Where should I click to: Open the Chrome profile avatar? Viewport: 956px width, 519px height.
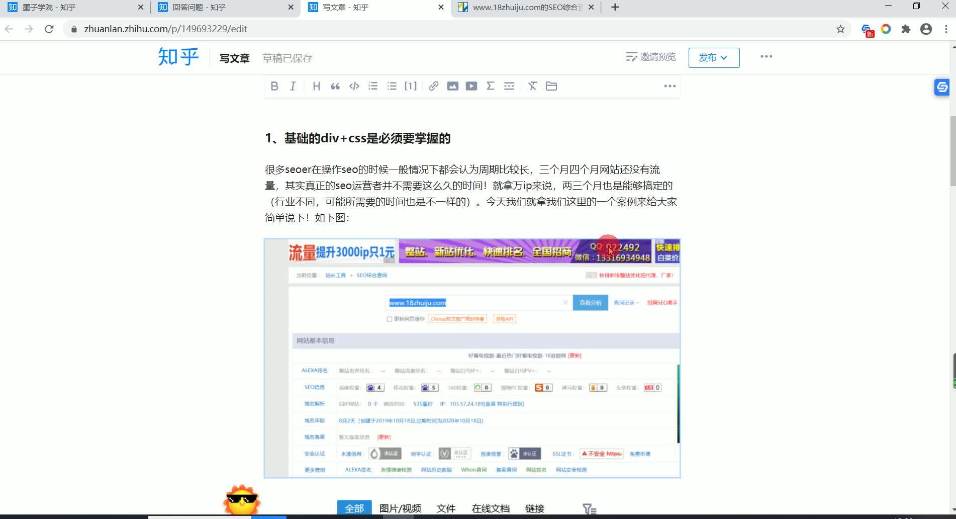click(x=926, y=29)
